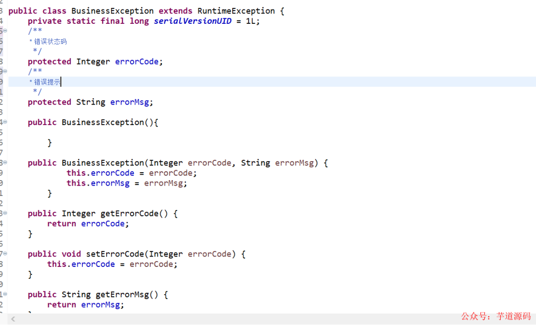Image resolution: width=536 pixels, height=325 pixels.
Task: Collapse the 错误提示 Javadoc comment fold
Action: coord(5,71)
